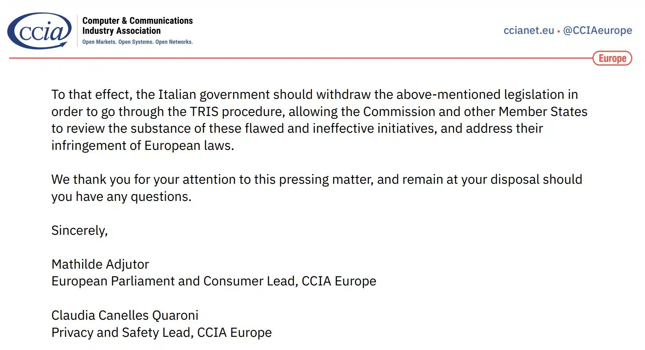Open the ccianet.eu link
This screenshot has width=645, height=350.
point(529,30)
